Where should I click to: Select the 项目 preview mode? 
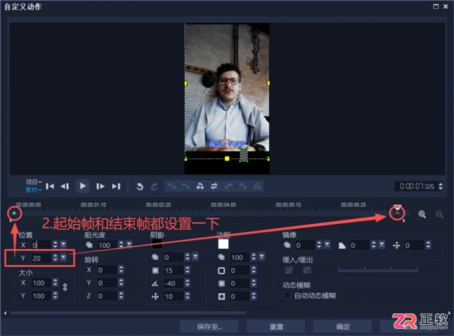pos(33,182)
